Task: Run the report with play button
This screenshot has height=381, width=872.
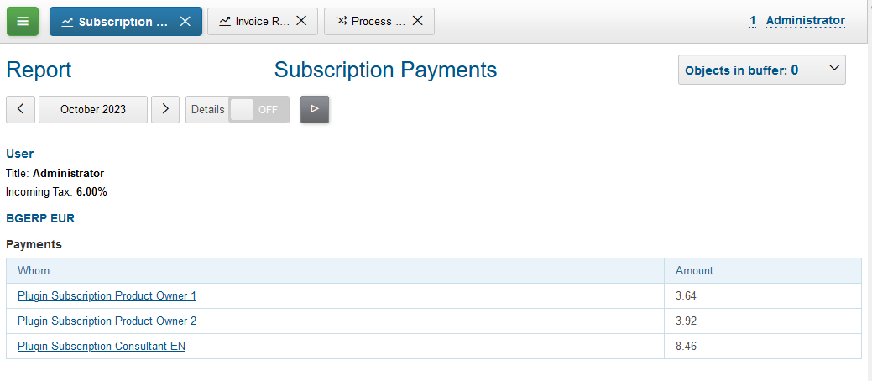Action: [x=315, y=110]
